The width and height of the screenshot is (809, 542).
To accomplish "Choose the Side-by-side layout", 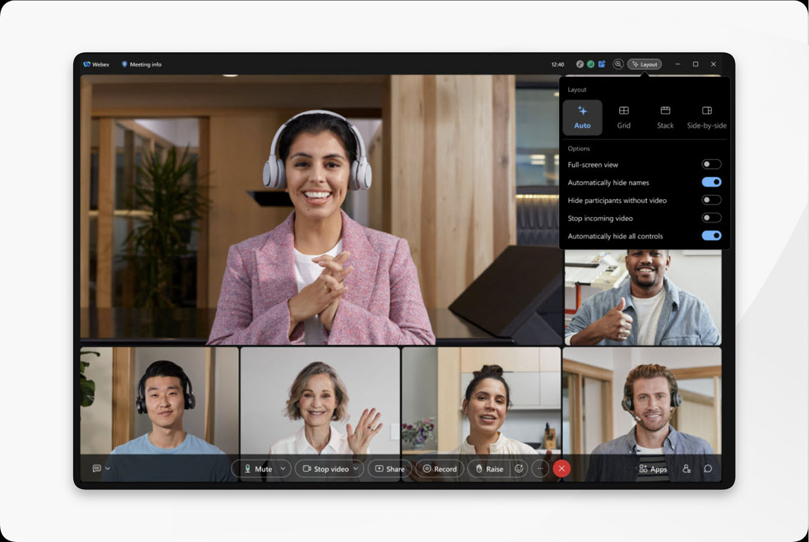I will pos(707,118).
